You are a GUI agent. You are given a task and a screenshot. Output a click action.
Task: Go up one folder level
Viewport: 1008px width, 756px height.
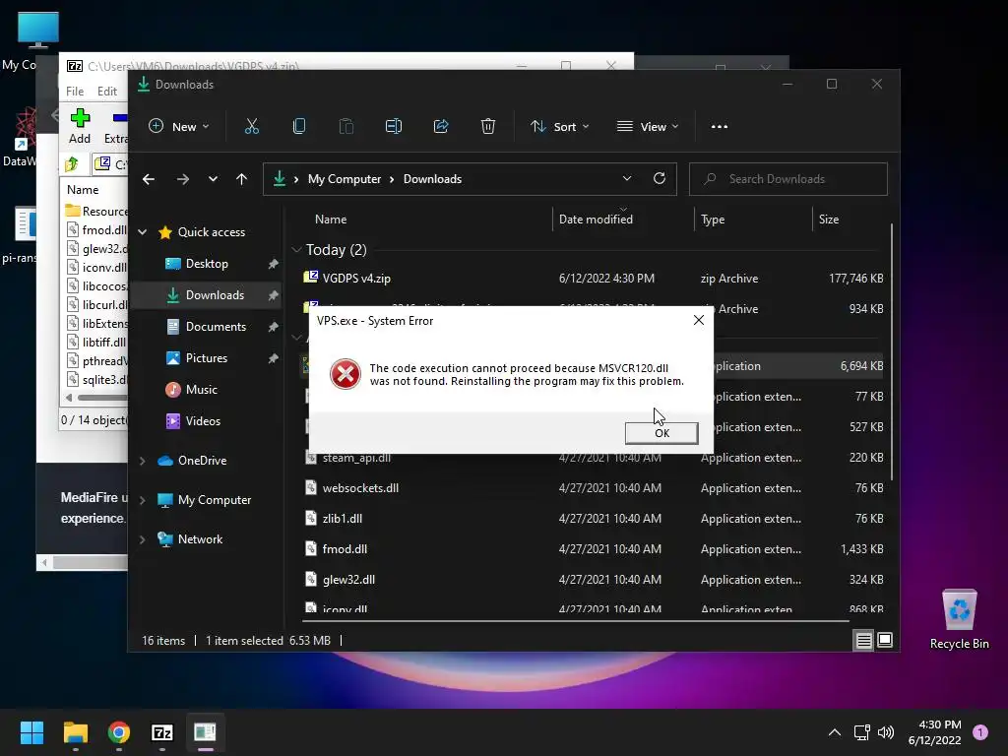pyautogui.click(x=242, y=179)
